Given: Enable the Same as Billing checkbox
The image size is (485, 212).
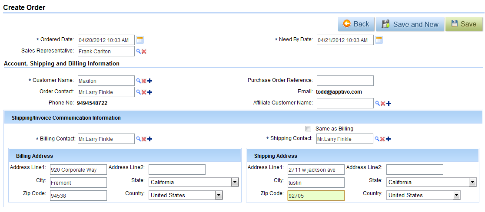Looking at the screenshot, I should click(309, 129).
